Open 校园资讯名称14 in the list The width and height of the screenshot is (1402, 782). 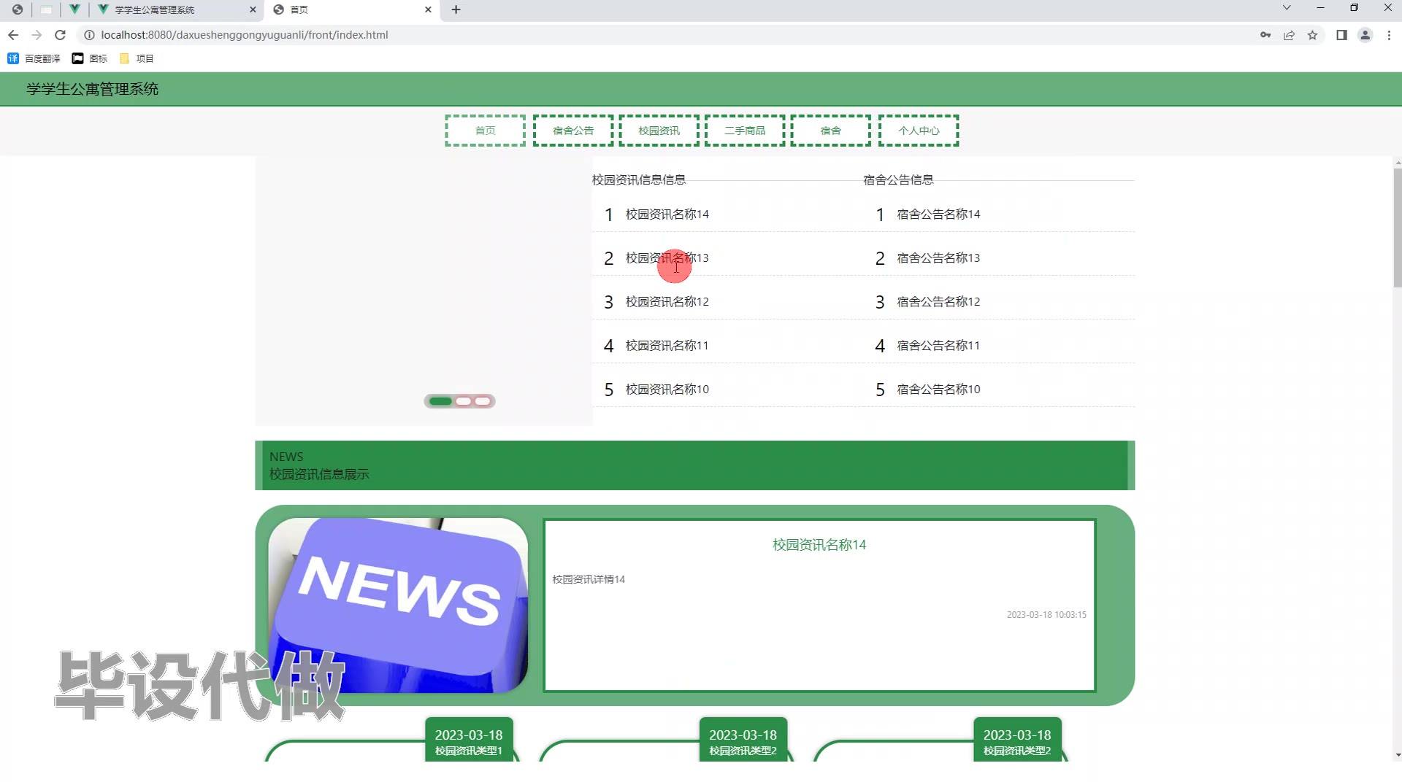point(667,214)
